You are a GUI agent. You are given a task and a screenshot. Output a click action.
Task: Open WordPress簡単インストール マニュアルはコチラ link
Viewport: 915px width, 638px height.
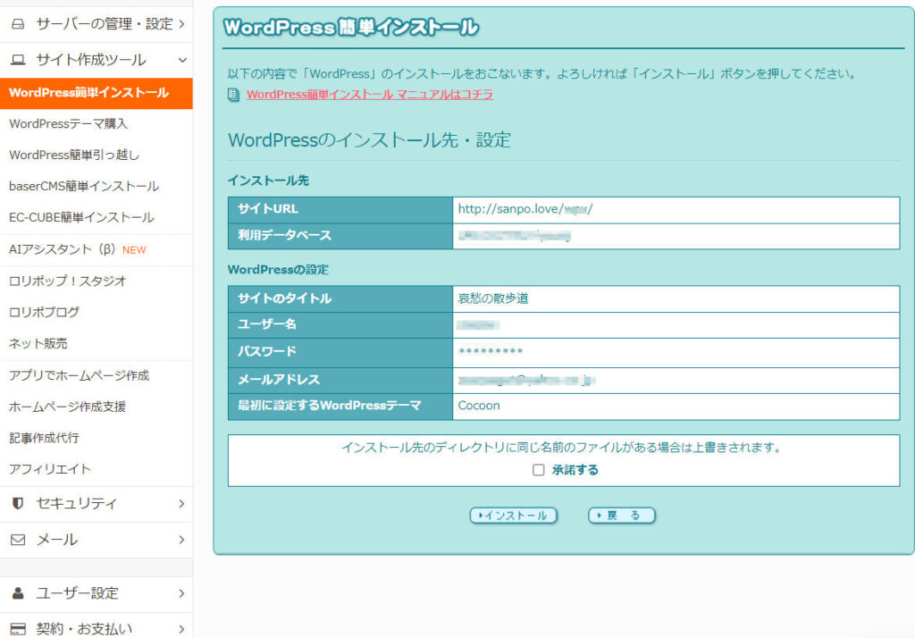point(369,94)
